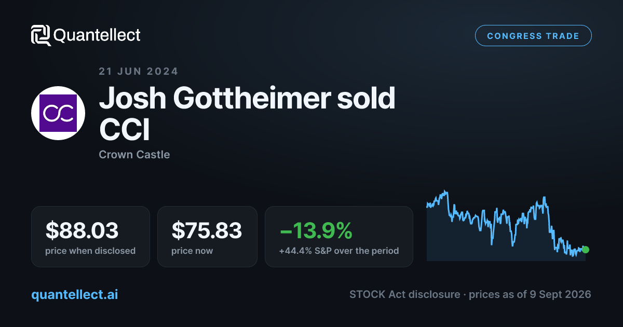Click the CCI price sparkline chart
This screenshot has width=623, height=327.
coord(506,225)
